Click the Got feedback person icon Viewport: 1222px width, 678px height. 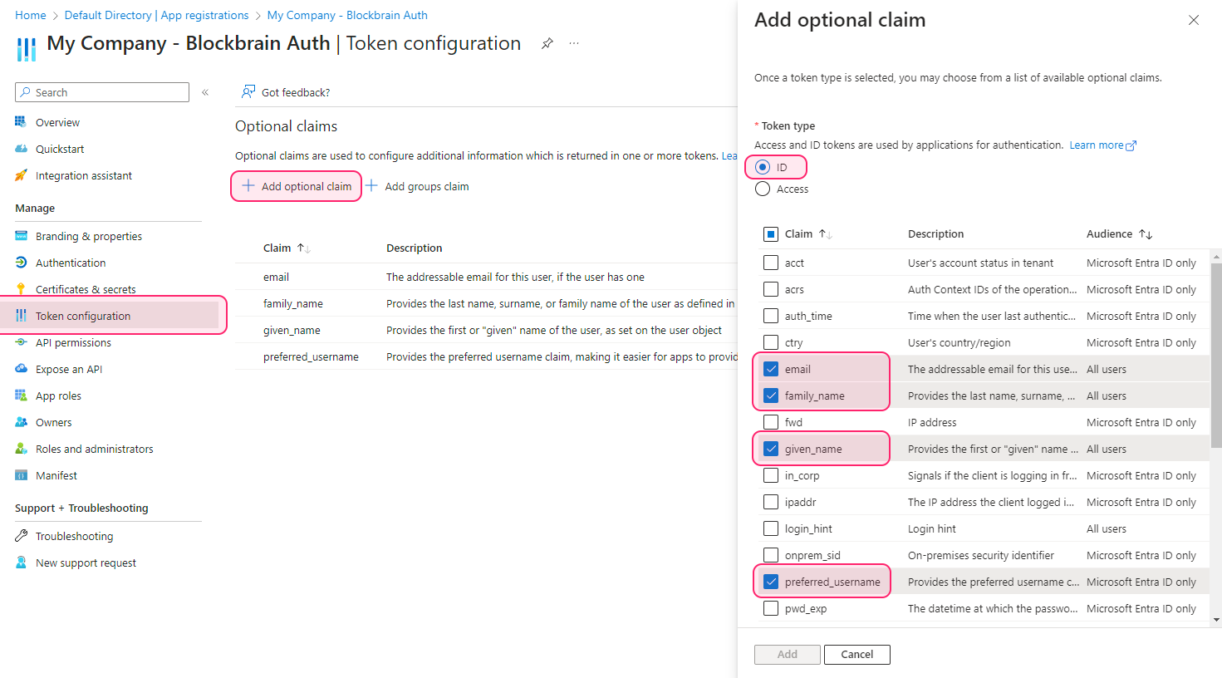click(x=248, y=91)
